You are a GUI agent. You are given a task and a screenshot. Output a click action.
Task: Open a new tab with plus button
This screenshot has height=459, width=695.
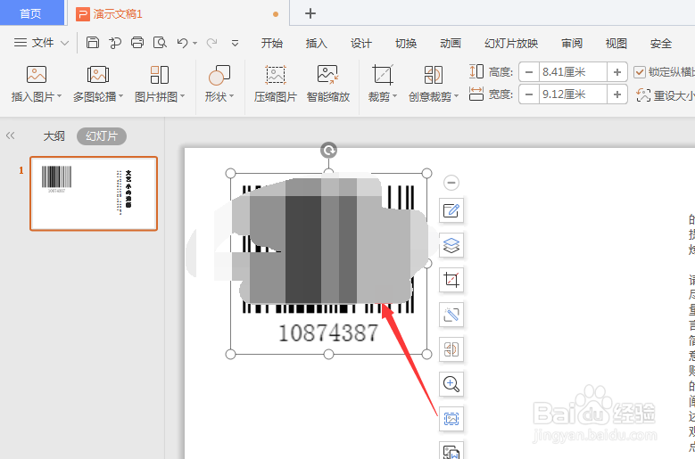[310, 13]
